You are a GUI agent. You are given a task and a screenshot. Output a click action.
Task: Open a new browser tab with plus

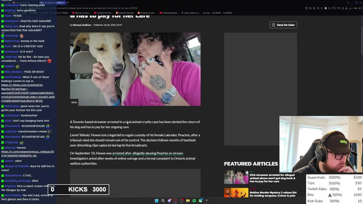(x=67, y=3)
